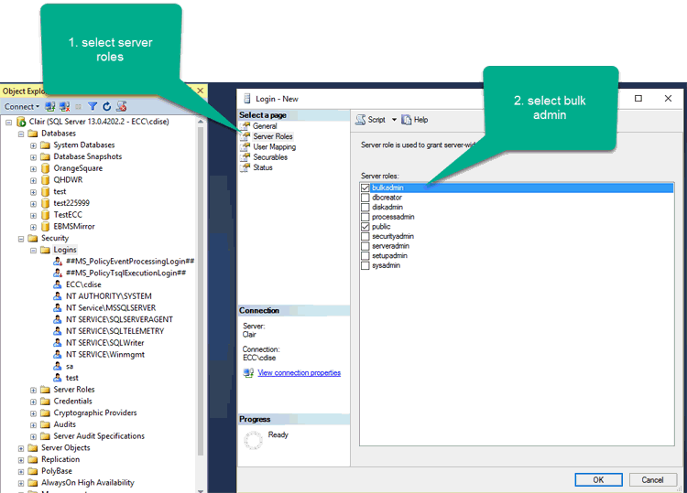This screenshot has width=687, height=493.
Task: Click the Disconnect server icon in Object Explorer
Action: point(64,107)
